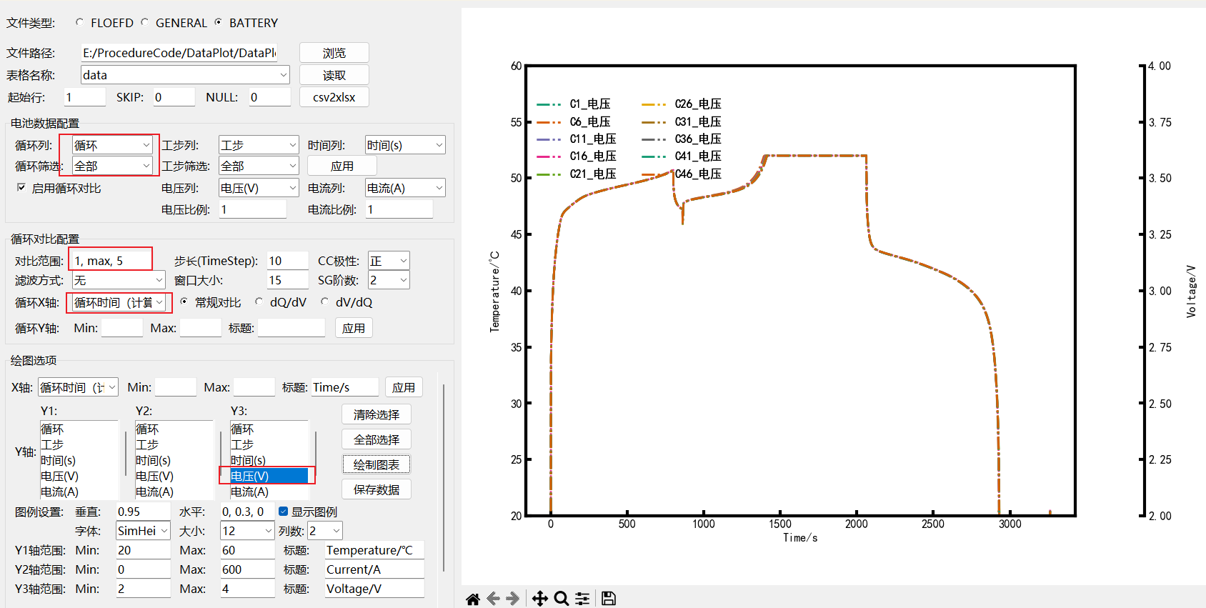Toggle the 启用循环对比 checkbox
The height and width of the screenshot is (608, 1206).
(x=21, y=187)
